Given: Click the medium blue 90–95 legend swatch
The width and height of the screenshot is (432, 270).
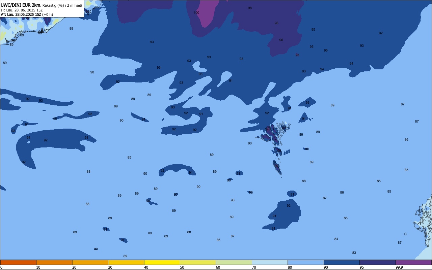Looking at the screenshot, I should tap(342, 262).
